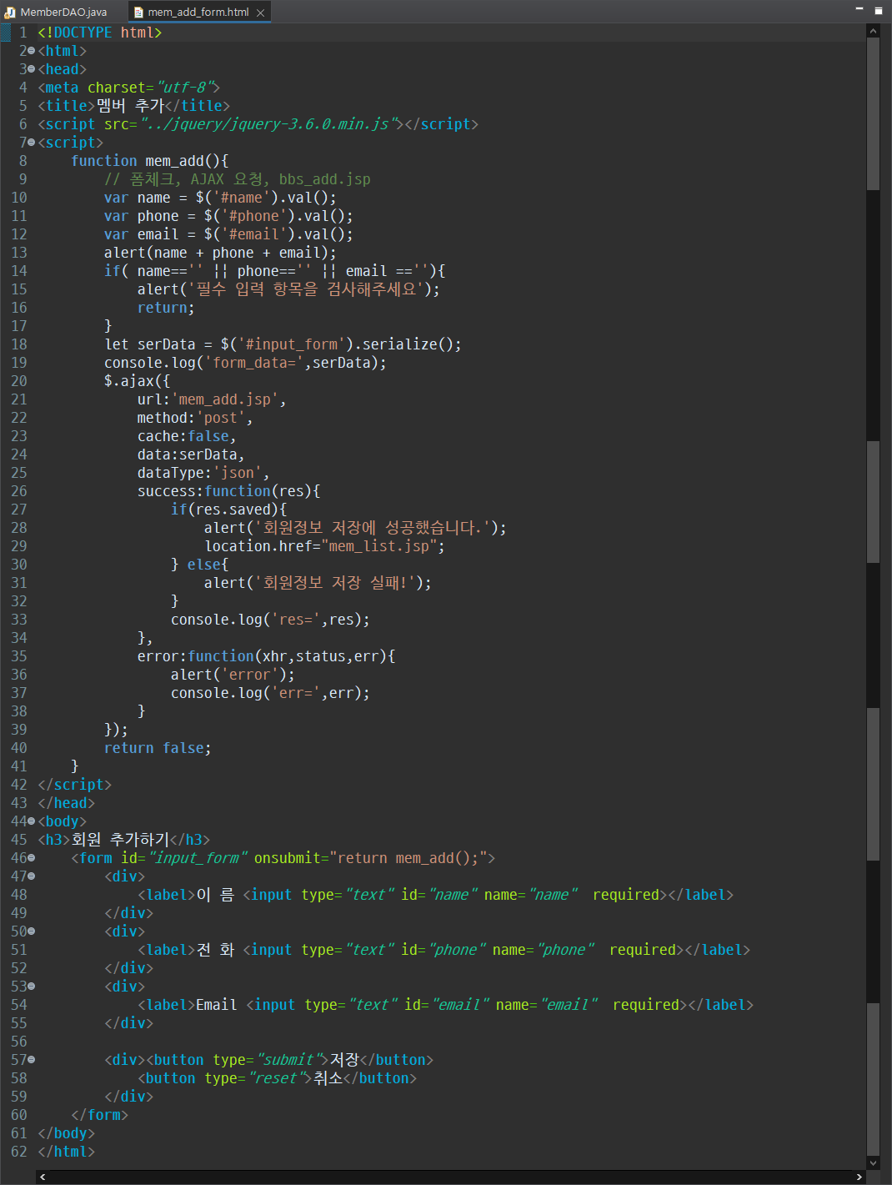
Task: Collapse the <script> block at line 7
Action: tap(32, 143)
